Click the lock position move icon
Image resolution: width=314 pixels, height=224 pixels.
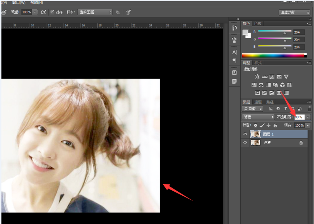[x=268, y=126]
